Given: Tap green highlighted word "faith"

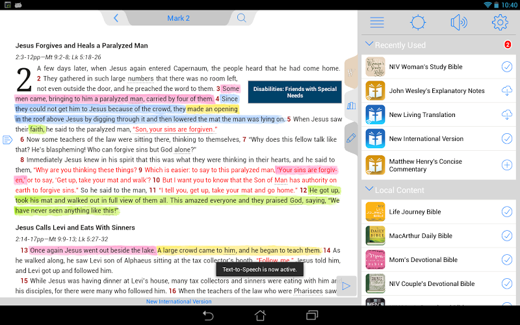Looking at the screenshot, I should (x=36, y=129).
